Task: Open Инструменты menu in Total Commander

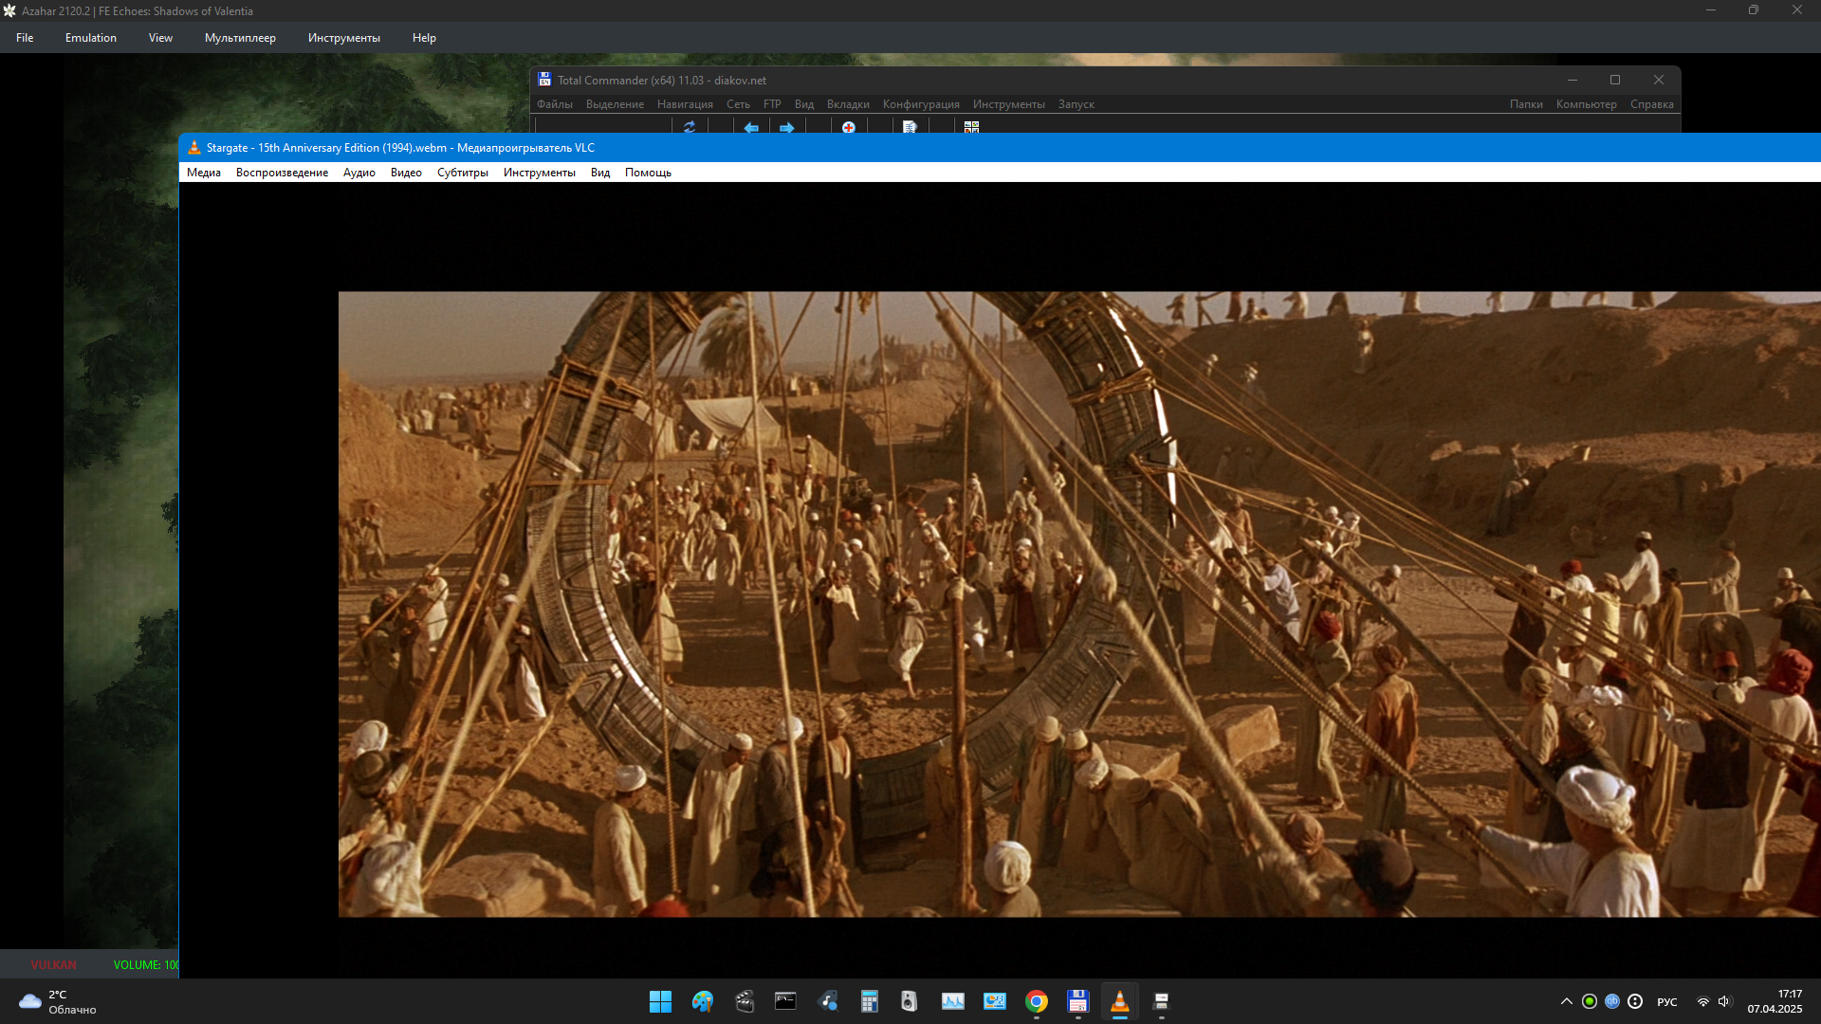Action: (x=1008, y=104)
